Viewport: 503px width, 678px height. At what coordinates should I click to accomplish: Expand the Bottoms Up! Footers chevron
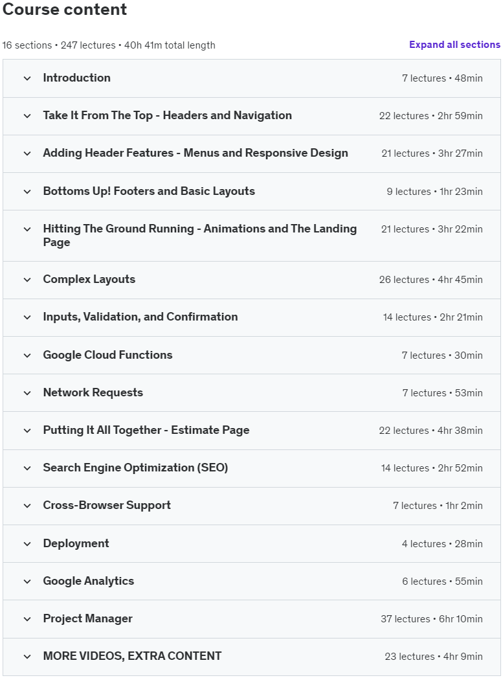click(x=27, y=192)
